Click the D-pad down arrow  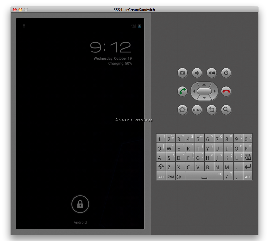(204, 98)
